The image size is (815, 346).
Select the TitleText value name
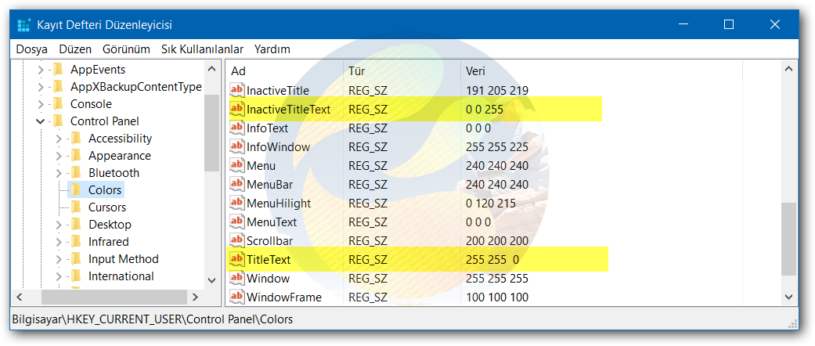pos(269,260)
